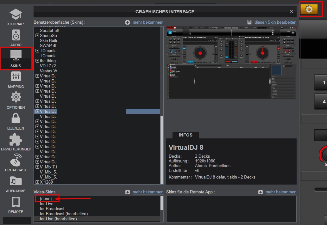Click 'mehr bekommen' link for Video-Skins
The width and height of the screenshot is (327, 225).
[148, 192]
